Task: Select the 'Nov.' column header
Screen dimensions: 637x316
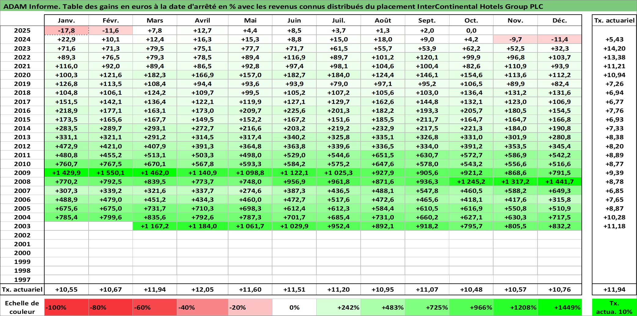Action: tap(515, 20)
